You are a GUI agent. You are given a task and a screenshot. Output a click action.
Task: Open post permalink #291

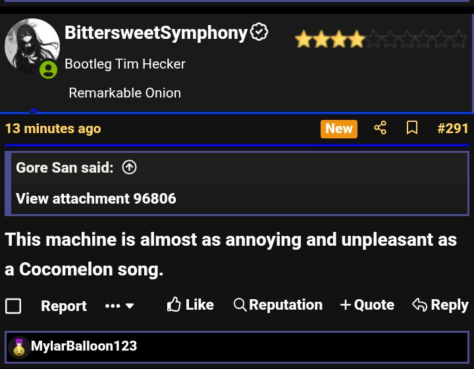453,128
